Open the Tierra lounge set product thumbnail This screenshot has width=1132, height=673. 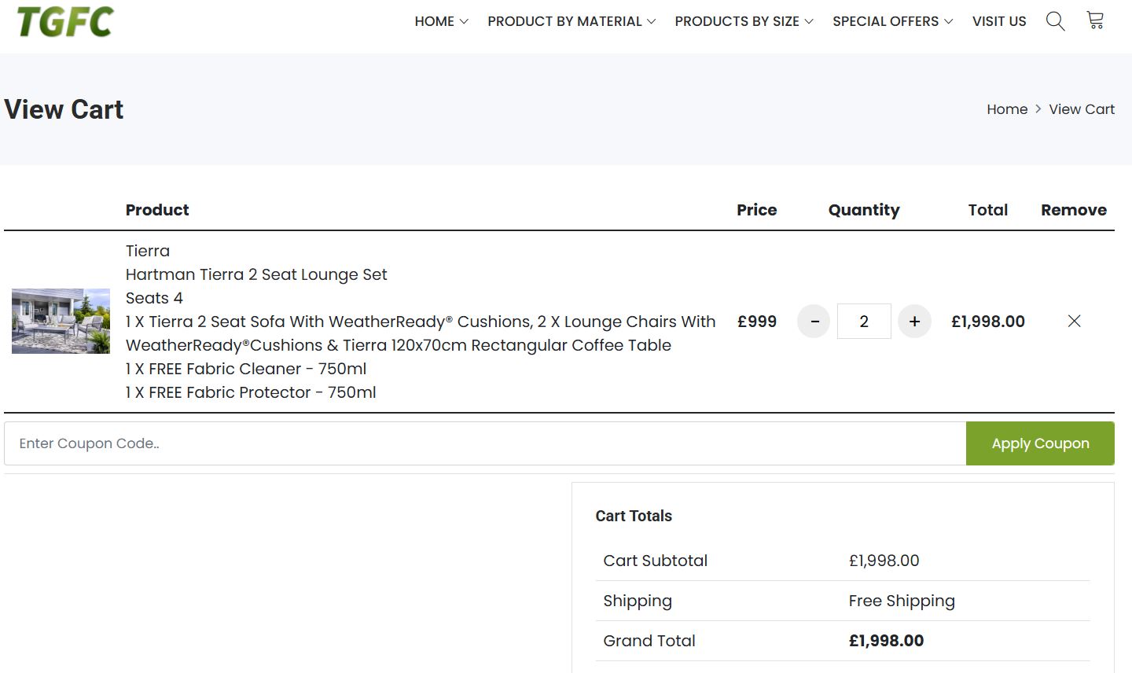(x=61, y=321)
